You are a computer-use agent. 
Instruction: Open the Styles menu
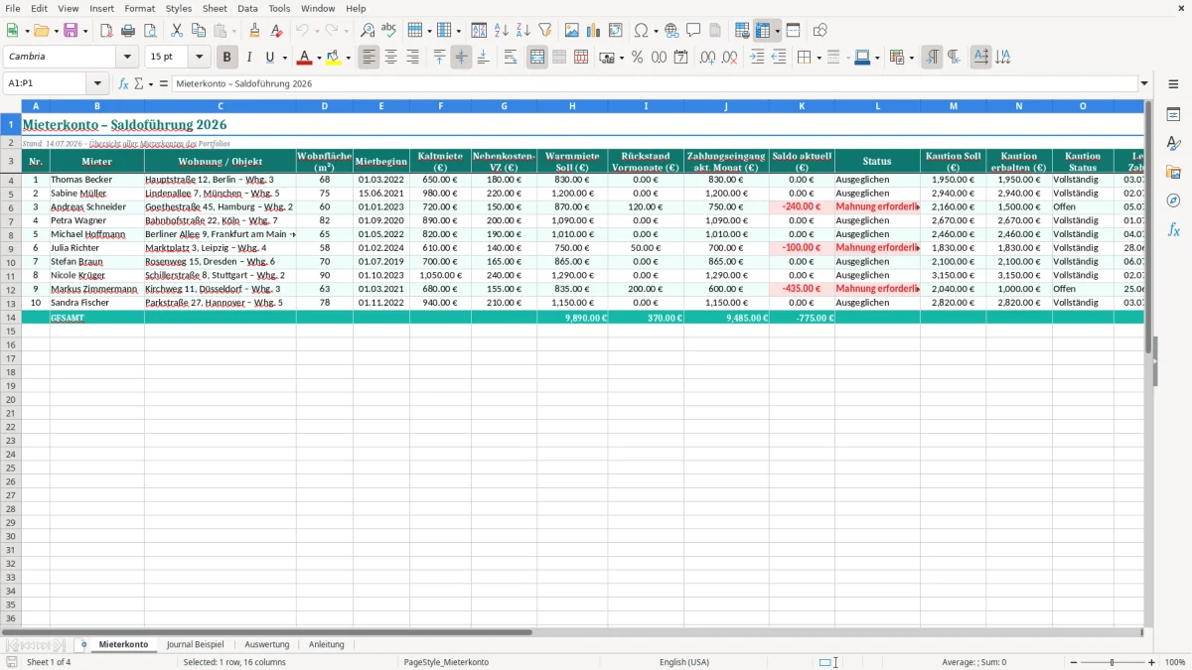(179, 8)
